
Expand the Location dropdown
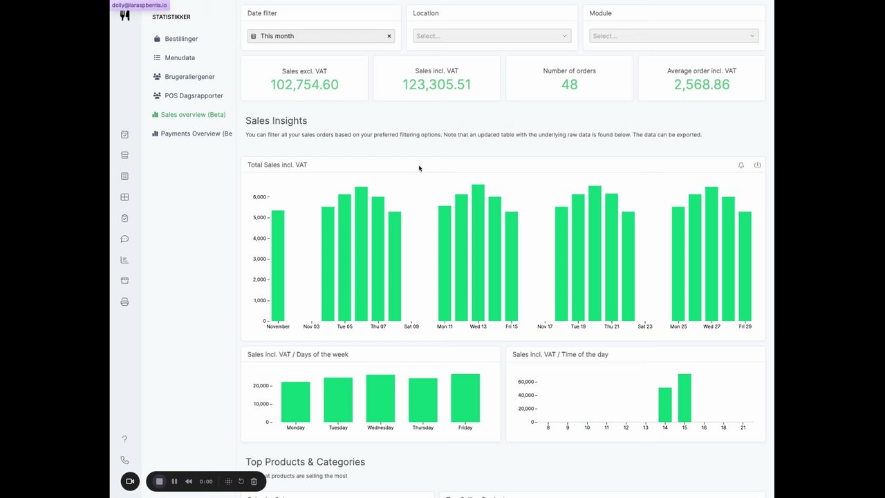(492, 36)
